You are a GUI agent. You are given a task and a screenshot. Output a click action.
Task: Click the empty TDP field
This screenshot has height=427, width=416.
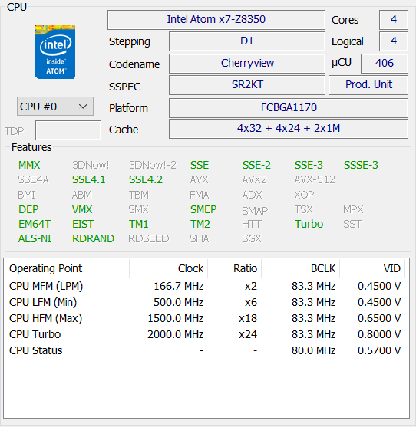coord(68,130)
